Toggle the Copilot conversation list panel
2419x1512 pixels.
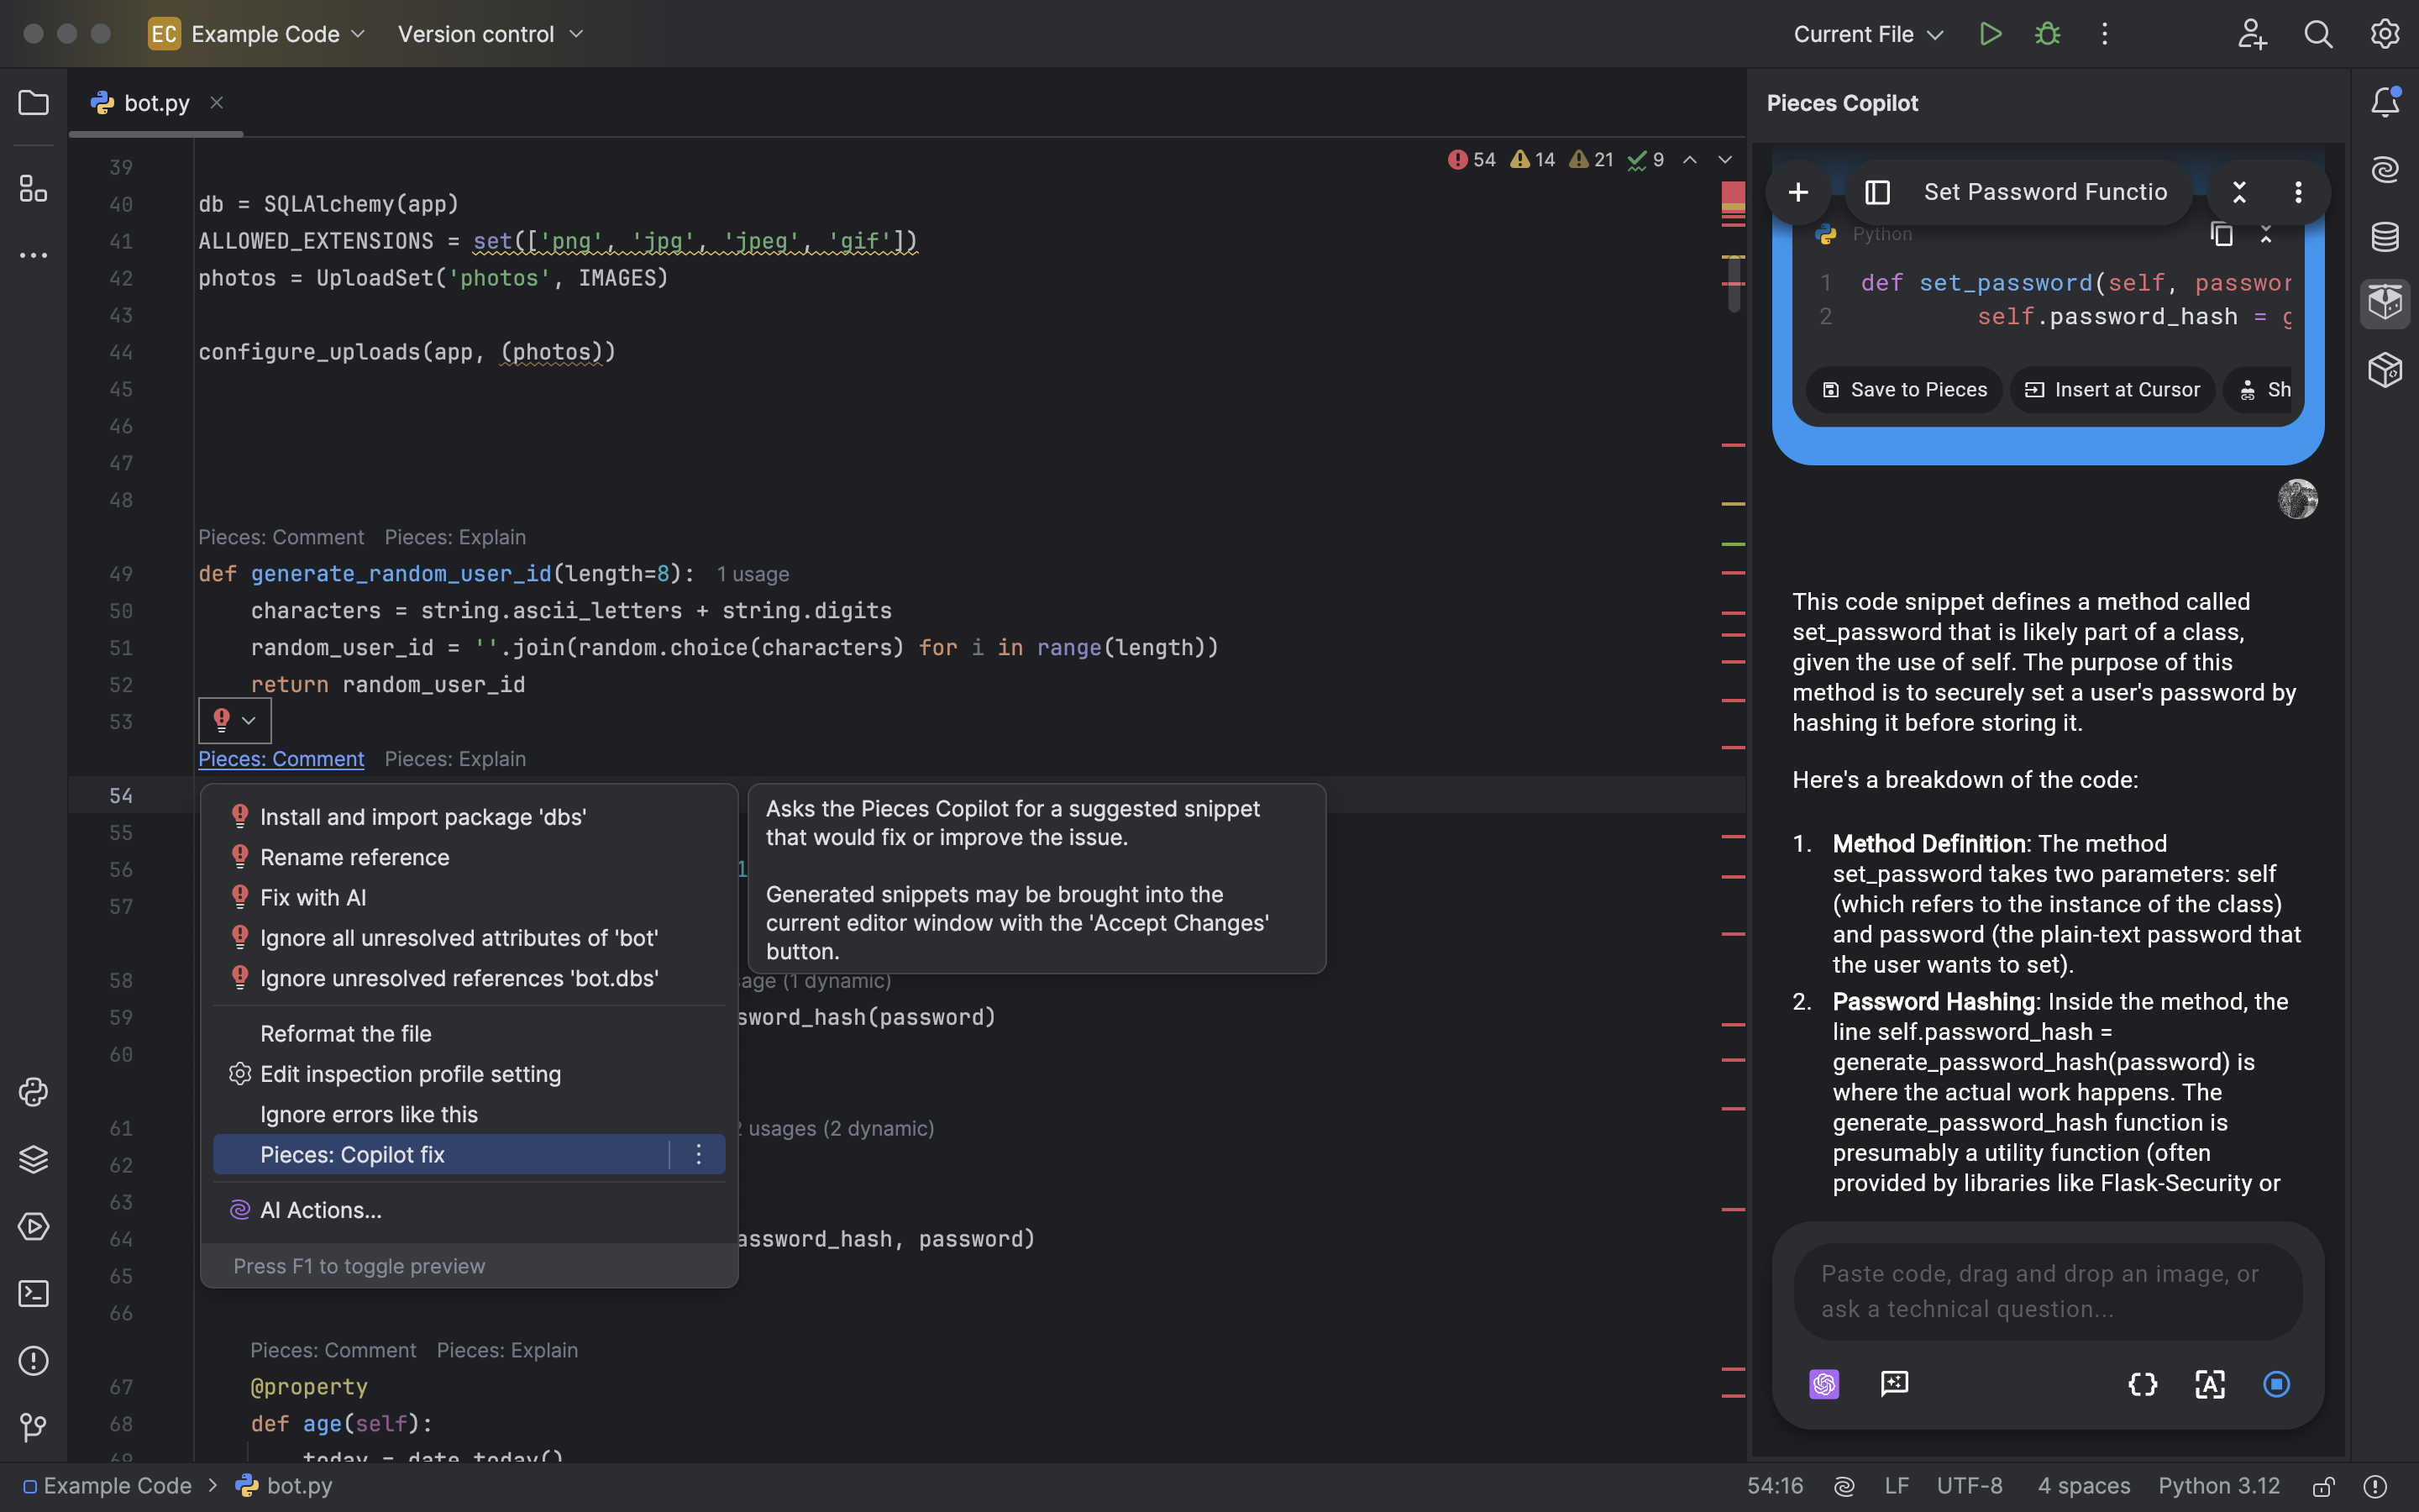click(1877, 192)
